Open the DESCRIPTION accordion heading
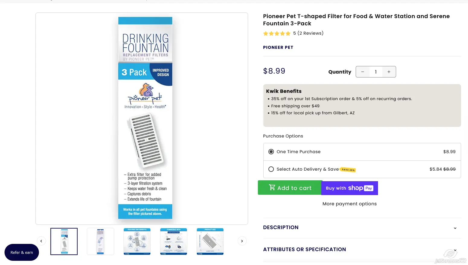 [280, 227]
